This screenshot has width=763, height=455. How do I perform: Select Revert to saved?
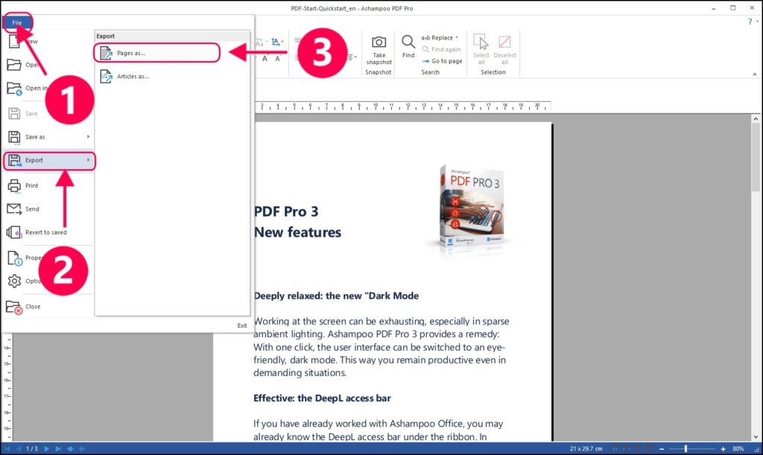(46, 232)
